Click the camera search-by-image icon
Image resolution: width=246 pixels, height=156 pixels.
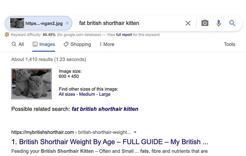coord(205,23)
